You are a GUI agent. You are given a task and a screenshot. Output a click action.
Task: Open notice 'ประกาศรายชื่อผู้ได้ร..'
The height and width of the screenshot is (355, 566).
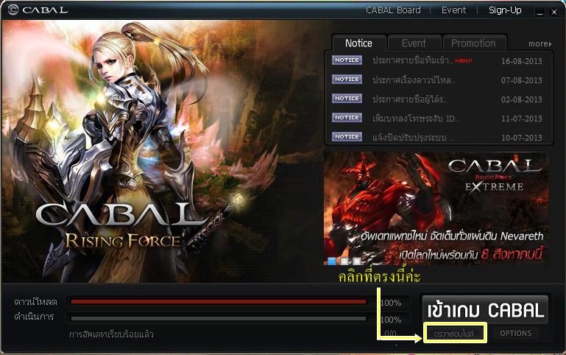(410, 99)
